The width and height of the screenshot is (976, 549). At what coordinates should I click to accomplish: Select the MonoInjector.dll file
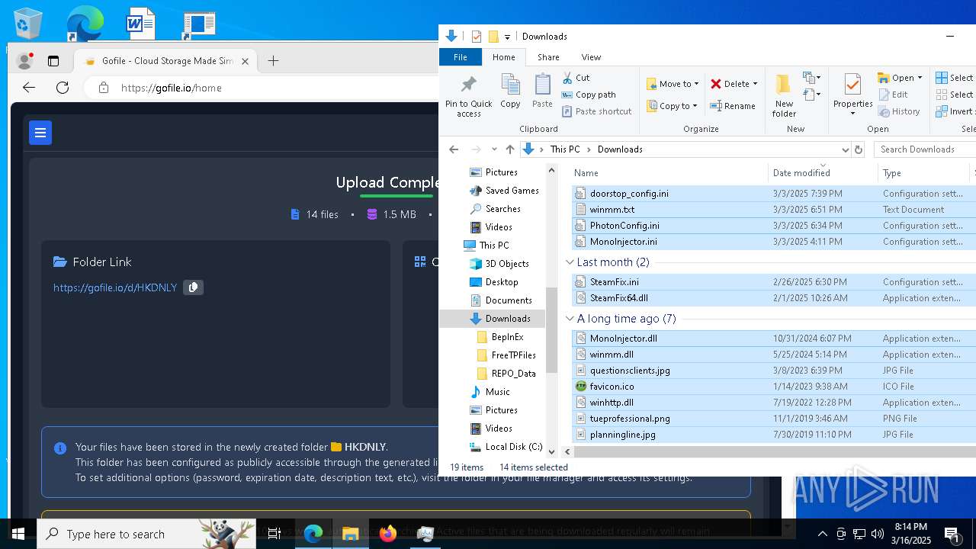623,339
